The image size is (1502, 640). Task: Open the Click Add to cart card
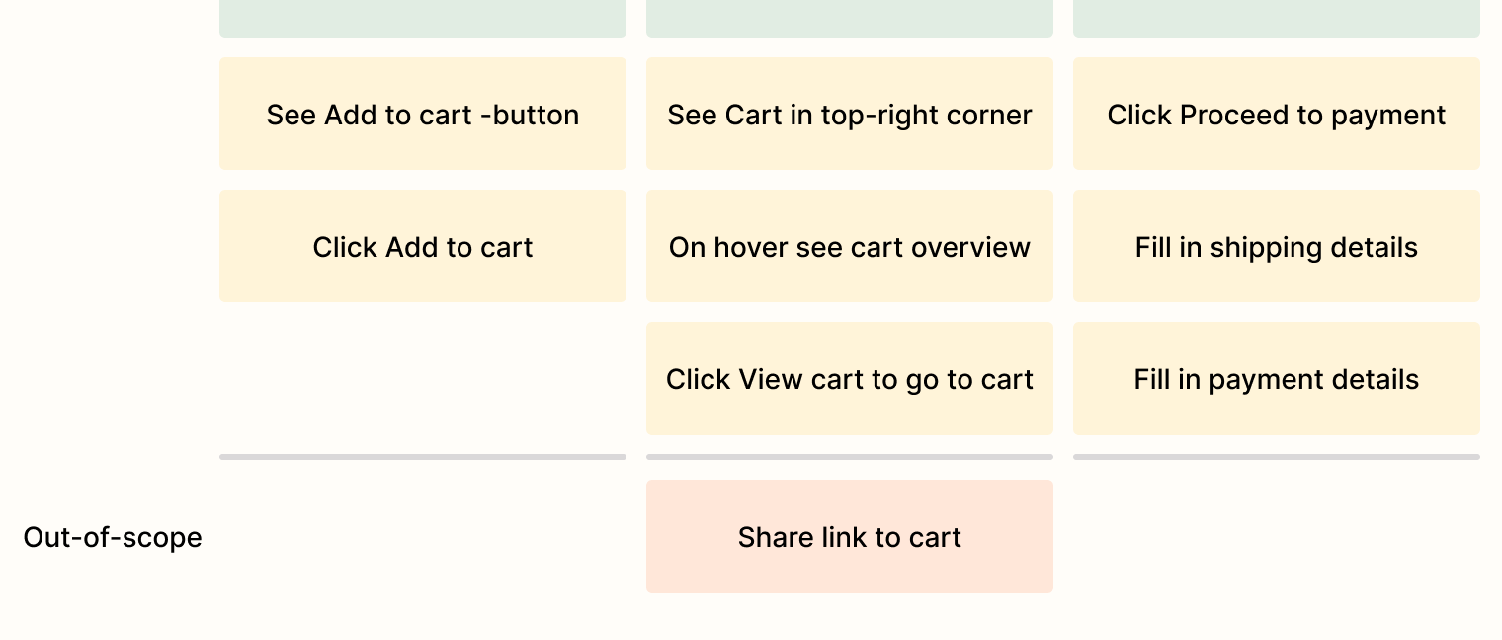tap(423, 246)
